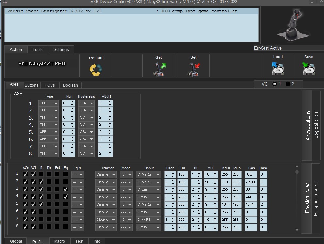Select VC radio option 2
The image size is (324, 244).
288,84
